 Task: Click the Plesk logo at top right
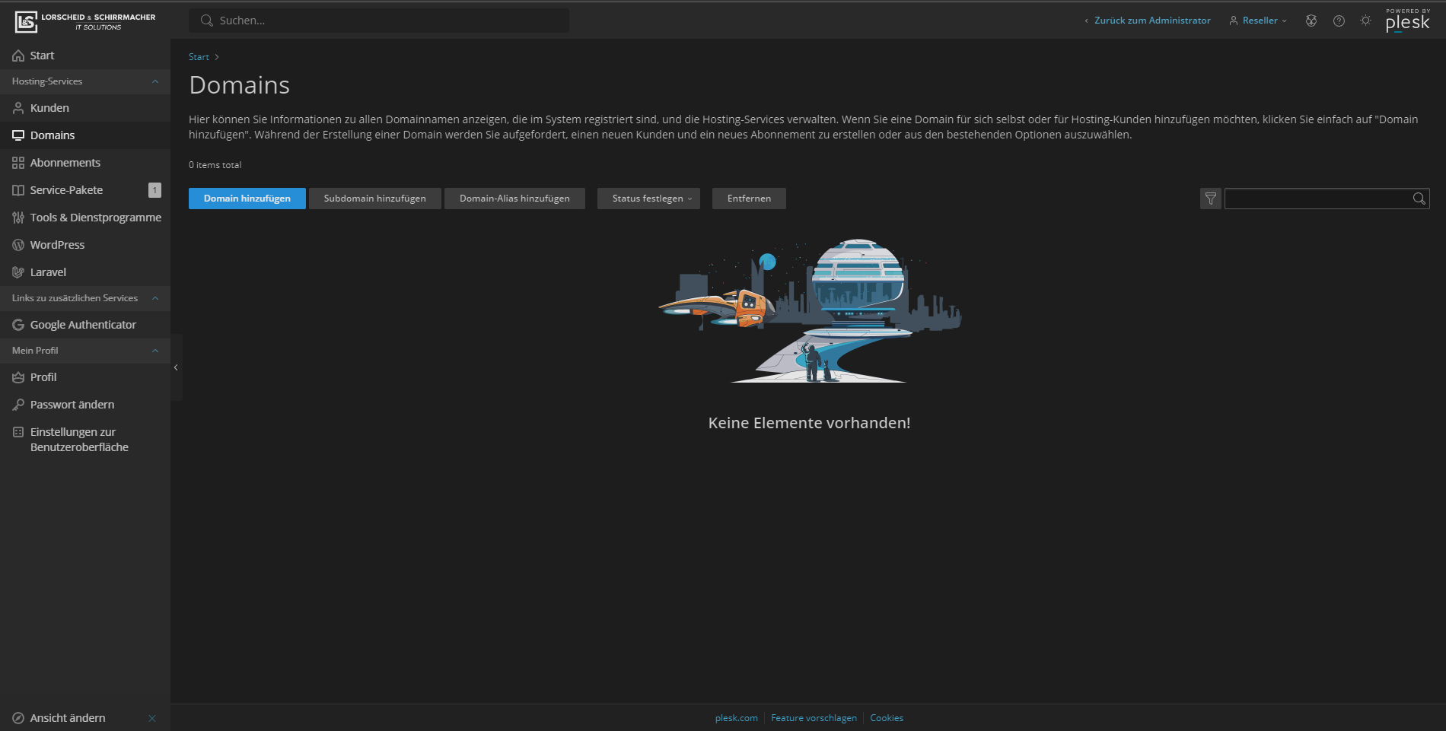(x=1407, y=21)
